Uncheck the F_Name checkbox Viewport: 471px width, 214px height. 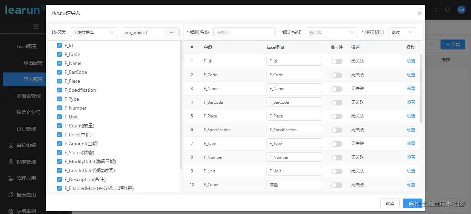pyautogui.click(x=59, y=63)
